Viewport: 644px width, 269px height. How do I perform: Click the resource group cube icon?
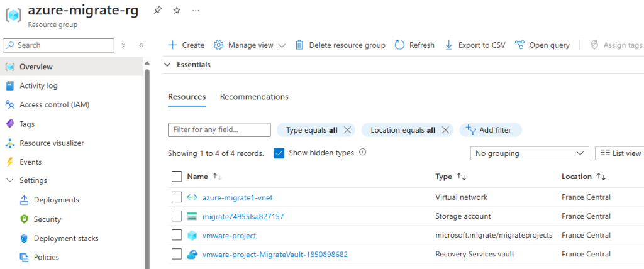coord(14,15)
